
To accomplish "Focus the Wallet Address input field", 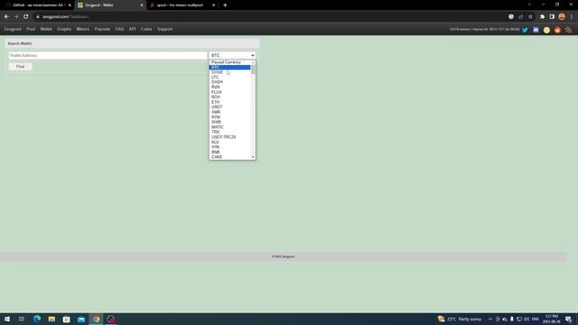I will [x=107, y=55].
